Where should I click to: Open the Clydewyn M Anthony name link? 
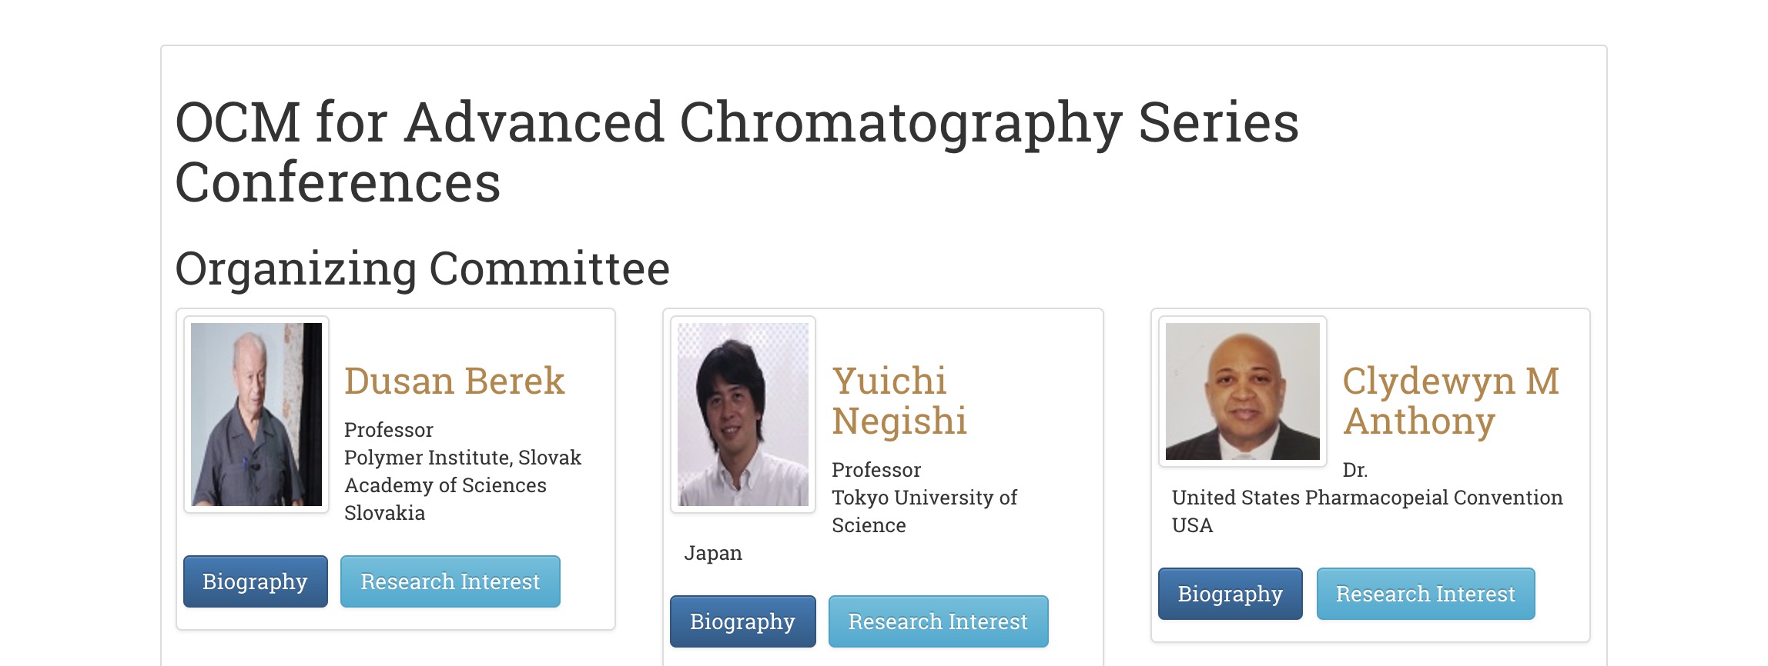(x=1451, y=401)
